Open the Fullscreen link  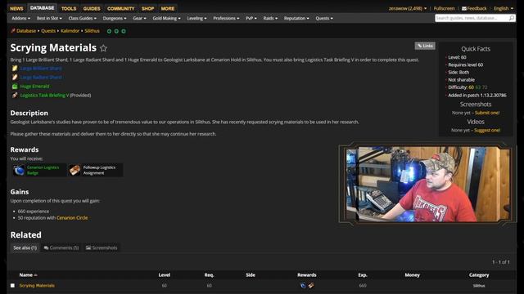point(444,8)
